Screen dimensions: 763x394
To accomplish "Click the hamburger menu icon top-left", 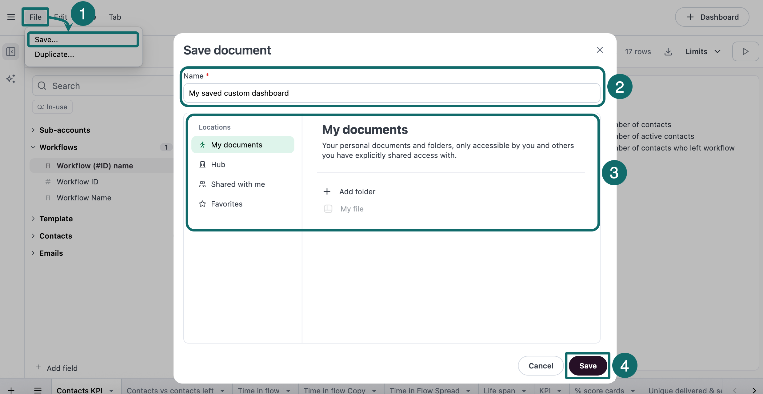I will click(11, 17).
